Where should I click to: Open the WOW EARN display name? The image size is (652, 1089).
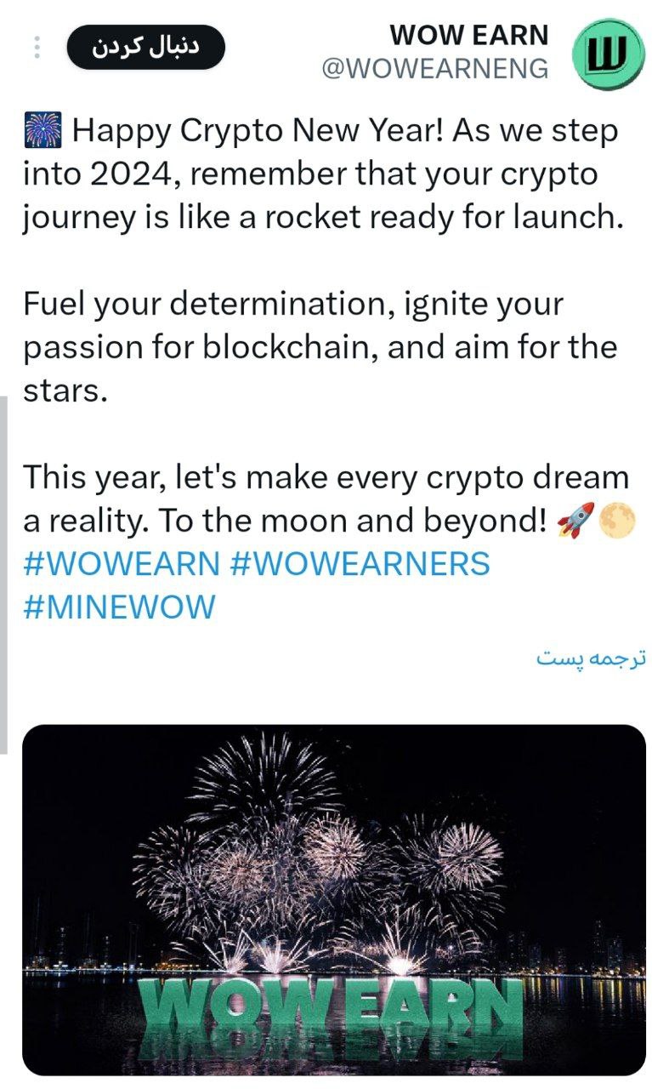[469, 37]
